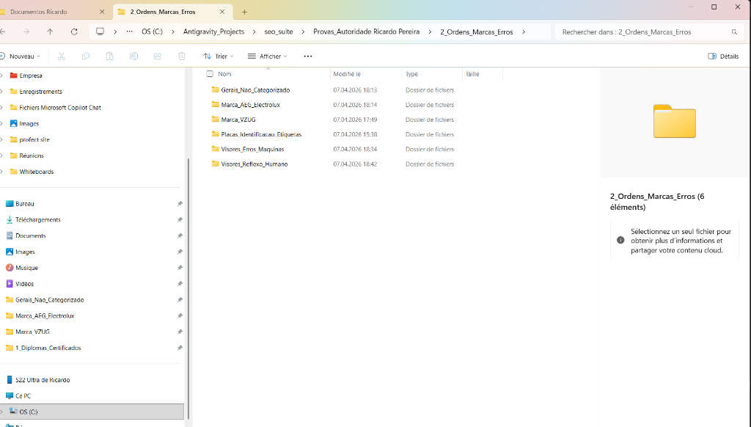
Task: Click the Delete trash icon
Action: (182, 56)
